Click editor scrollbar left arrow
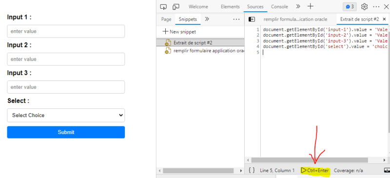The height and width of the screenshot is (178, 390). (248, 160)
